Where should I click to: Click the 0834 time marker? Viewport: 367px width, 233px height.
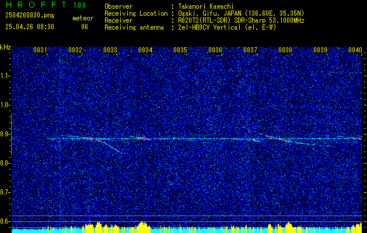point(145,50)
